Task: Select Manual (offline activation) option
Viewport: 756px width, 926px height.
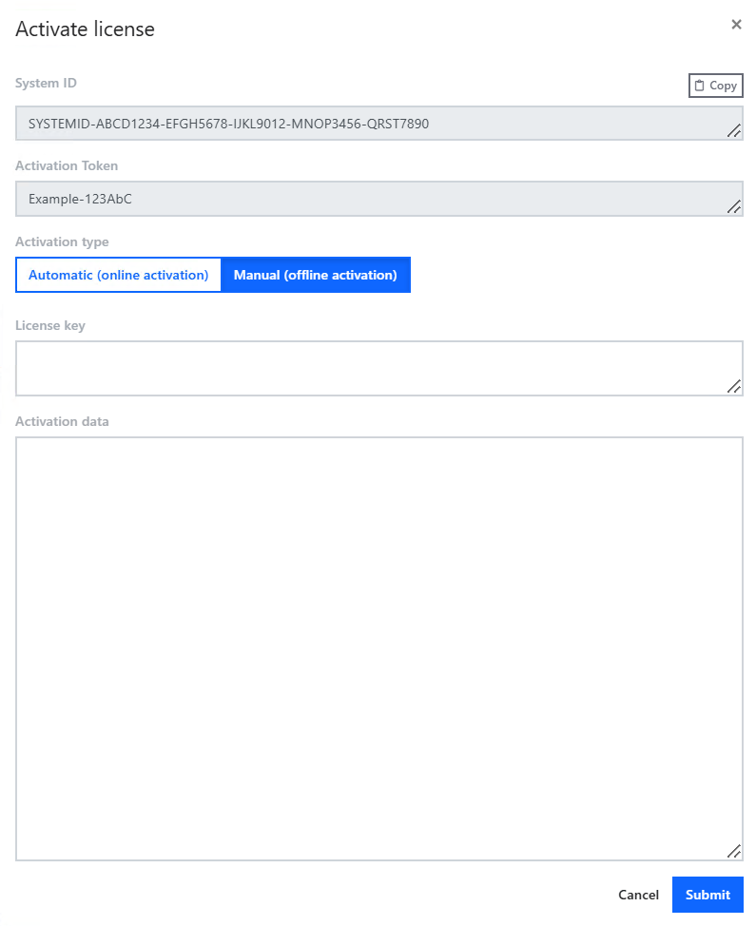Action: tap(316, 275)
